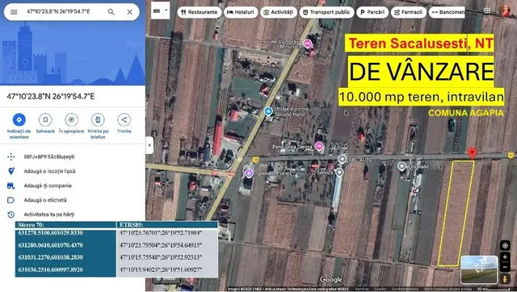Filter by Activități chip
This screenshot has width=517, height=292.
click(278, 12)
